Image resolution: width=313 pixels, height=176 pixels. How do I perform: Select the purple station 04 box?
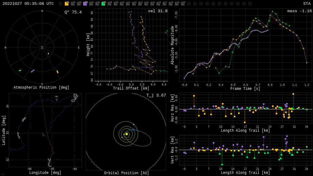(x=85, y=4)
